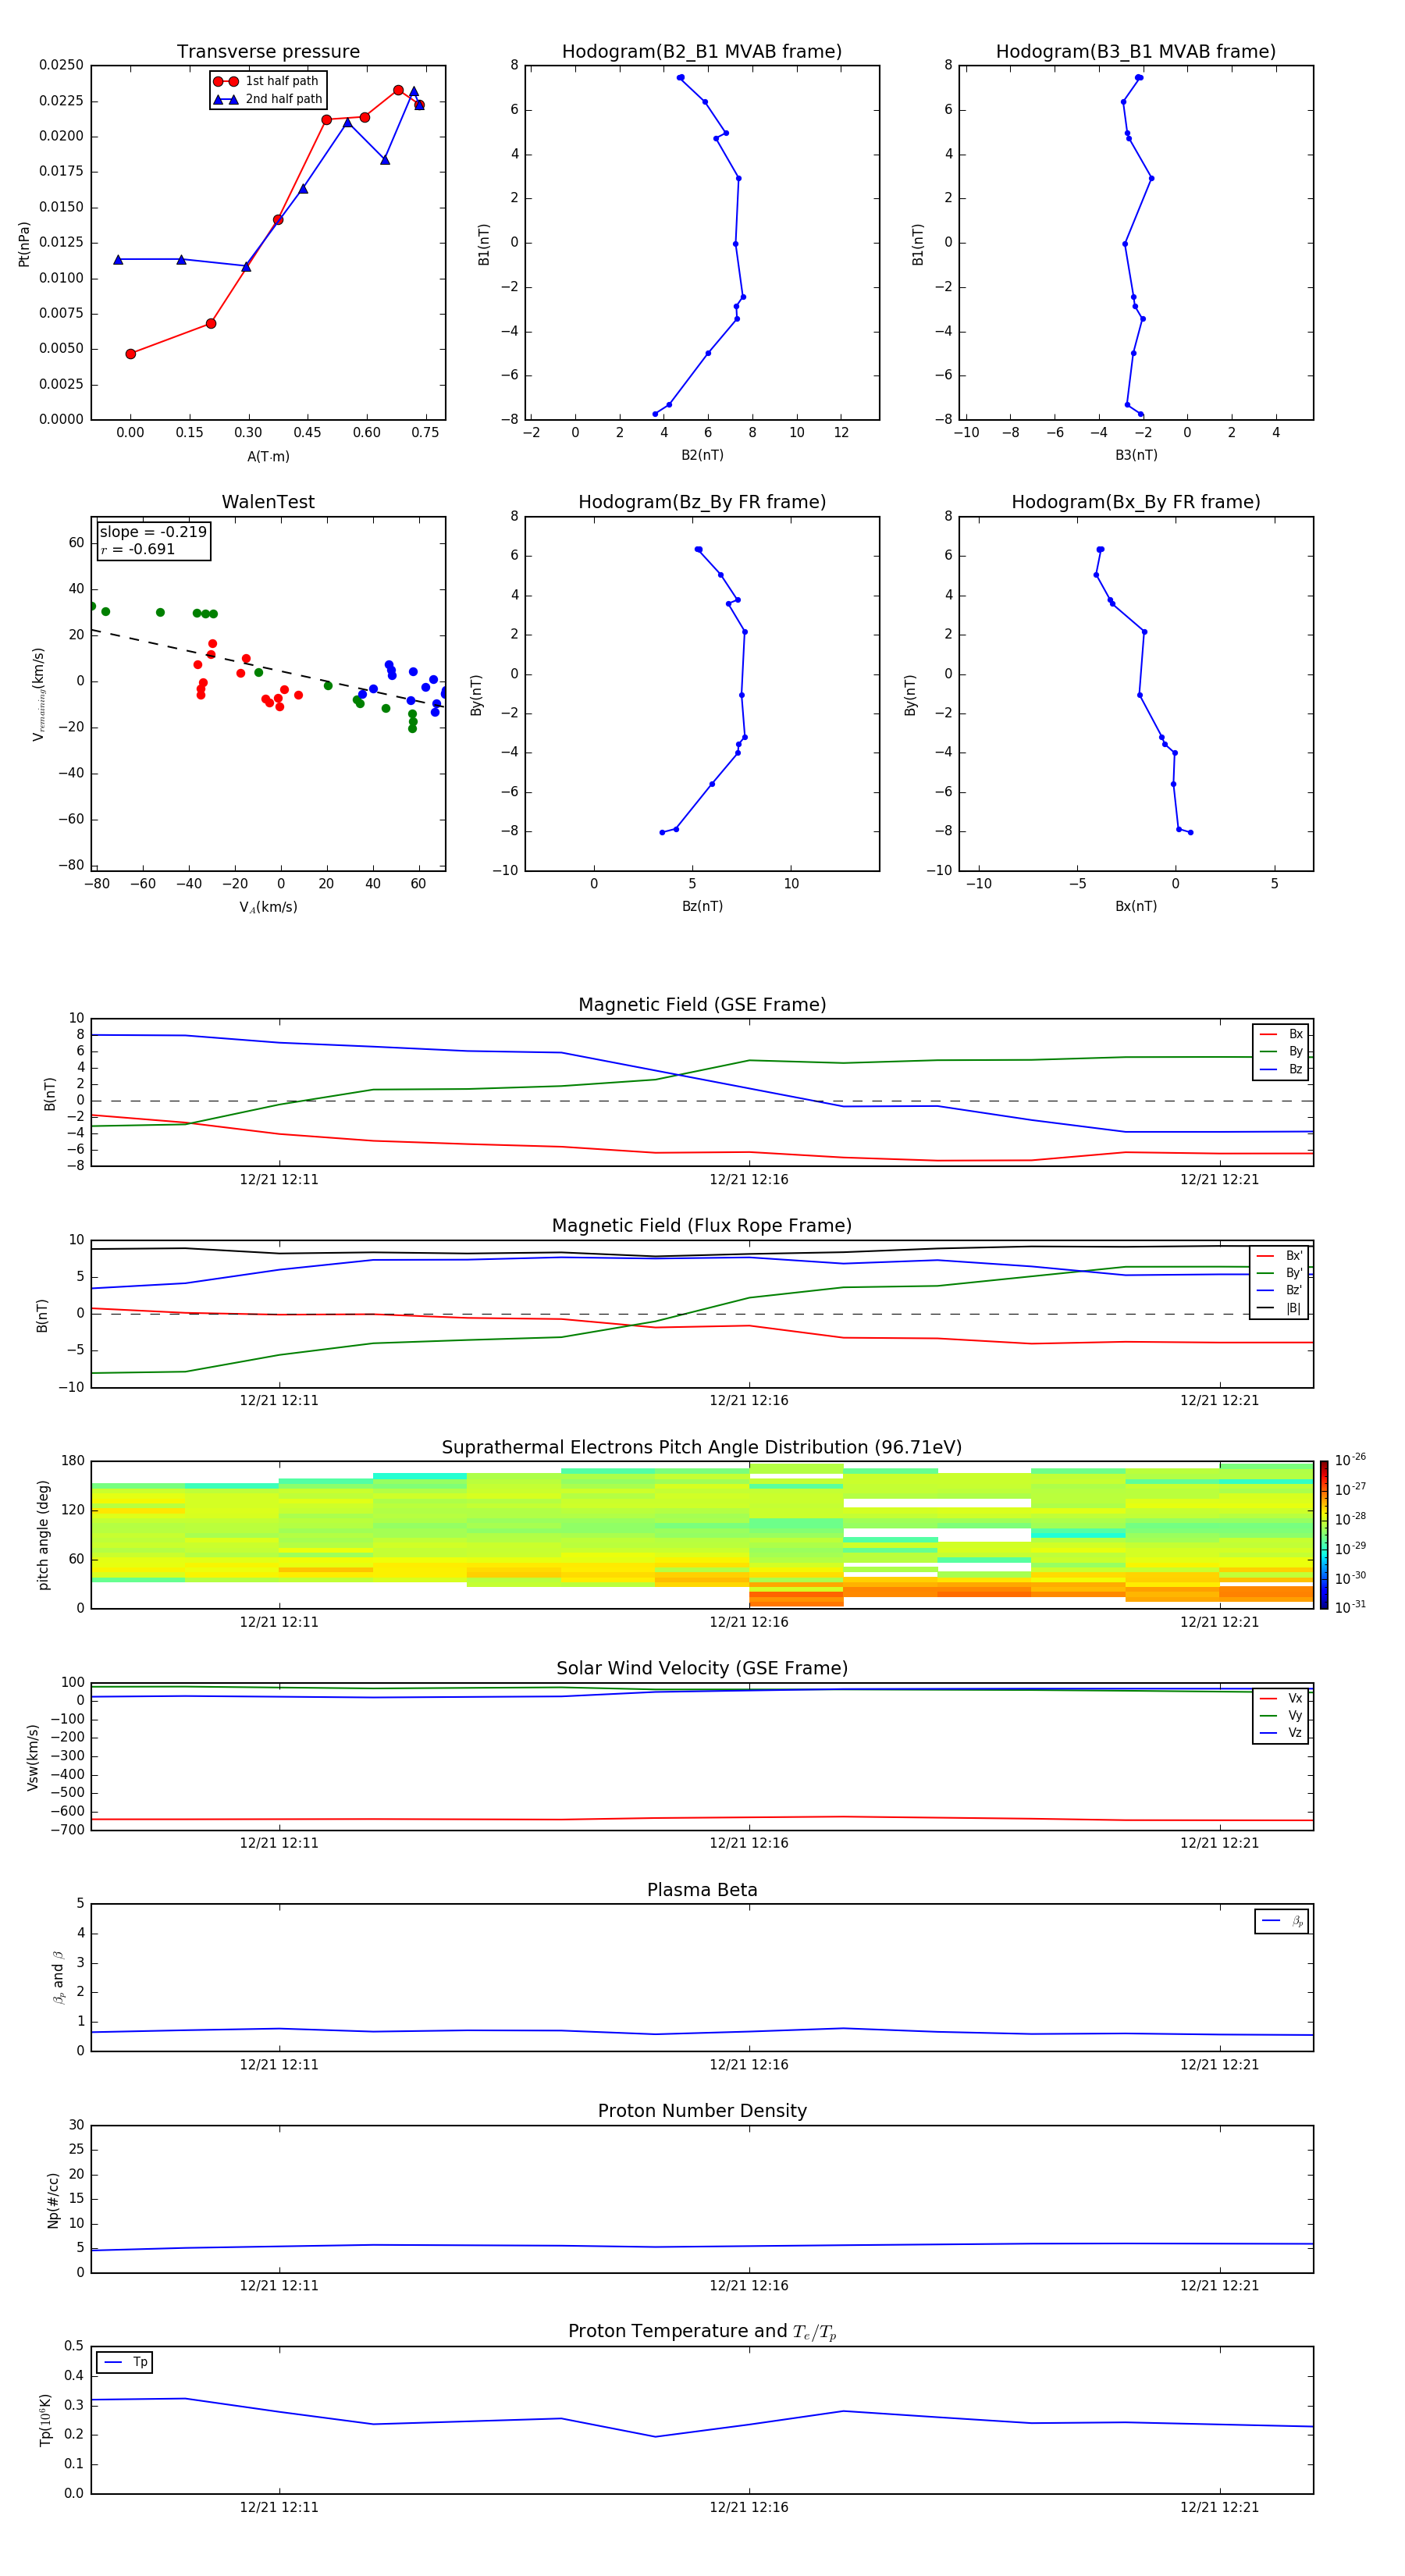This screenshot has width=1405, height=2576.
Task: Click the 'Hodogram(B2_B1 MVAB frame)' title
Action: pyautogui.click(x=702, y=52)
